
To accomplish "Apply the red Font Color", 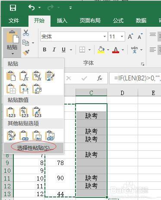I will pos(116,50).
